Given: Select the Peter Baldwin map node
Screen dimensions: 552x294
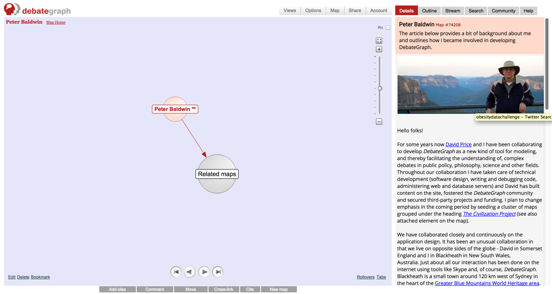Looking at the screenshot, I should click(x=175, y=109).
